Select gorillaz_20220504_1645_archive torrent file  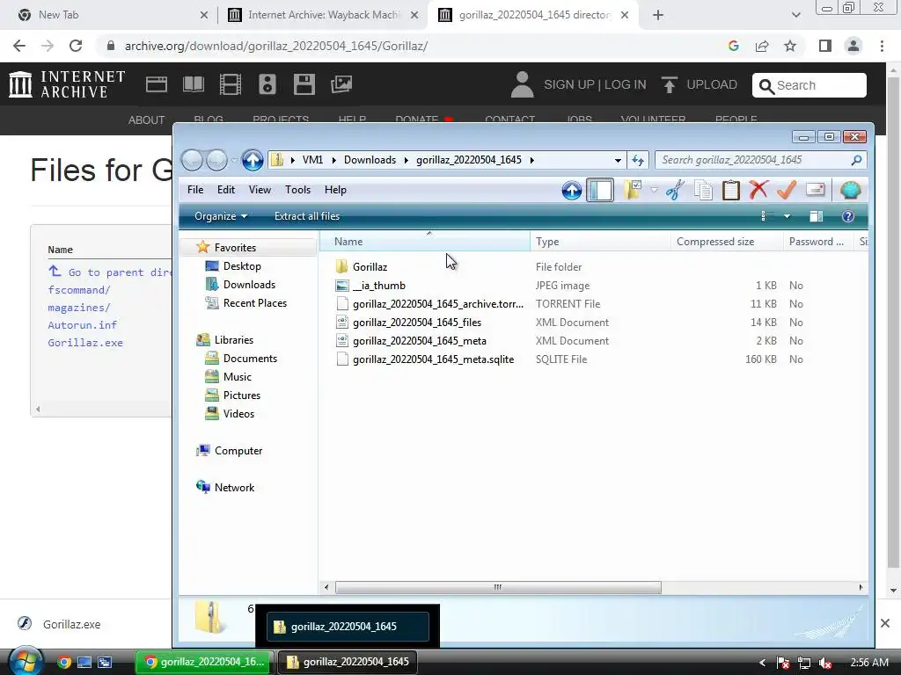tap(438, 303)
